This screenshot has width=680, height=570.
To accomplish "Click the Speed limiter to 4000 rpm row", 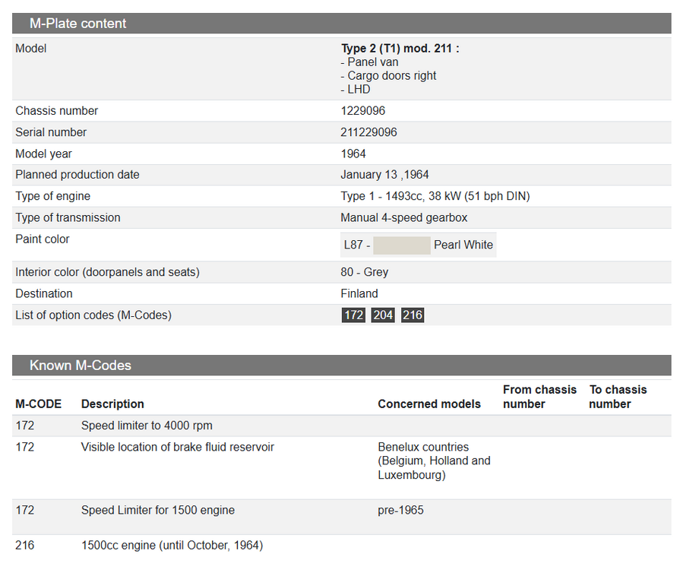I will pos(147,426).
